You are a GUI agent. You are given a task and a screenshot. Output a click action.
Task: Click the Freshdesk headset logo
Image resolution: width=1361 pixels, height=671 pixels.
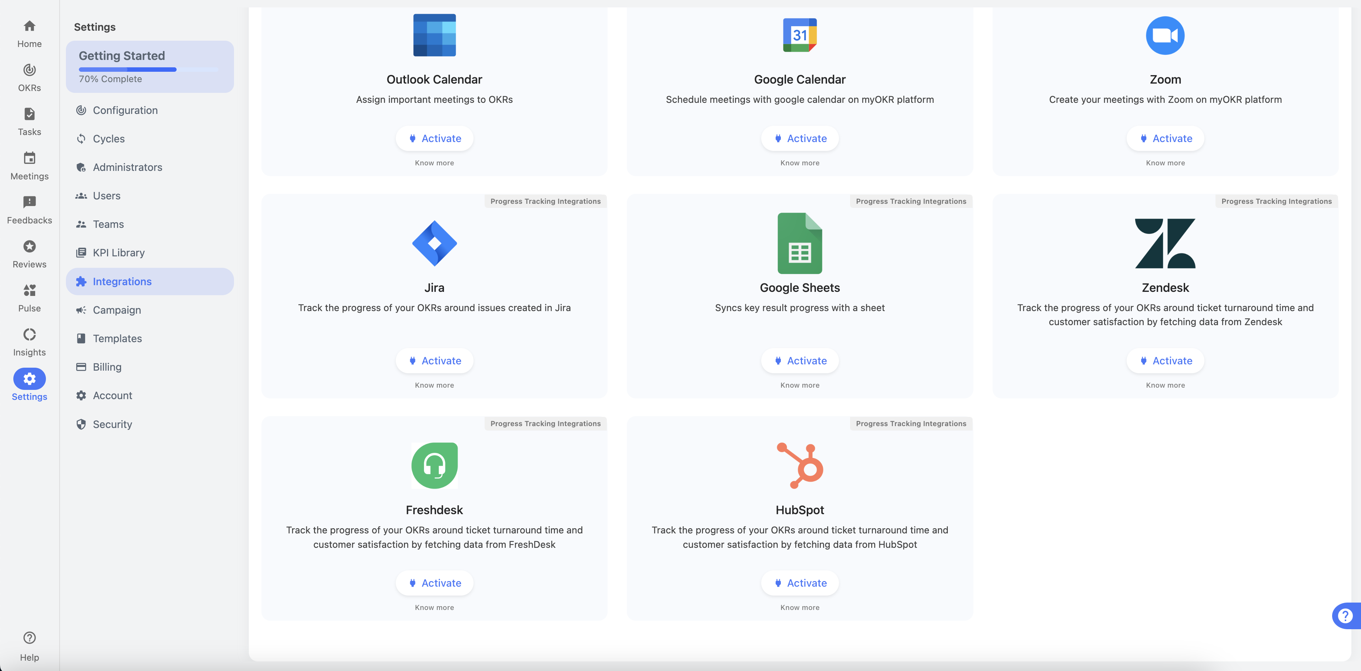(434, 465)
